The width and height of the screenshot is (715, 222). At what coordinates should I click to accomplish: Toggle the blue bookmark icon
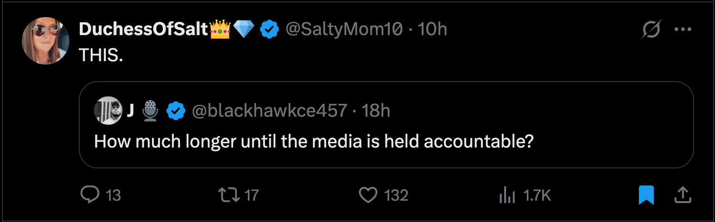pyautogui.click(x=646, y=195)
